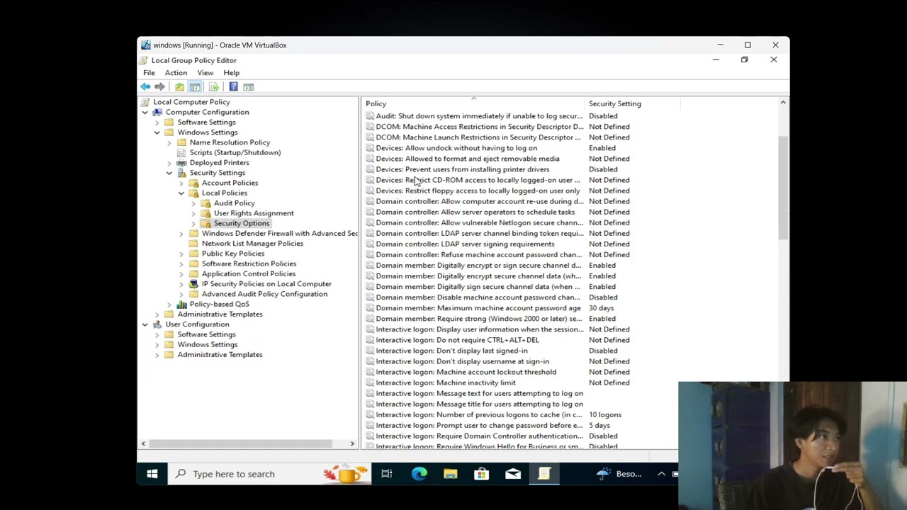
Task: Open the File menu
Action: pyautogui.click(x=149, y=73)
